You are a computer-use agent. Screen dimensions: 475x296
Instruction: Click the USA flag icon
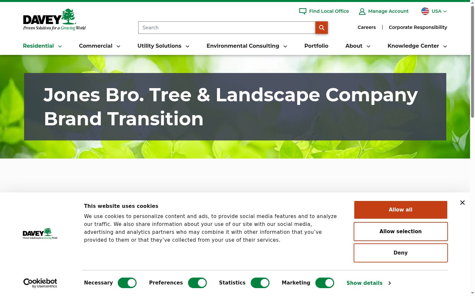[x=425, y=11]
